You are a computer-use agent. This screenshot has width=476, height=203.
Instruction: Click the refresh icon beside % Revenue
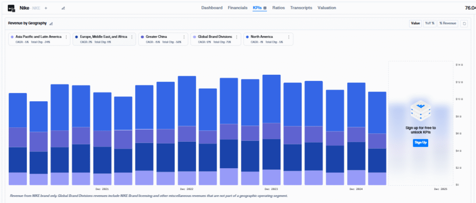pos(463,23)
